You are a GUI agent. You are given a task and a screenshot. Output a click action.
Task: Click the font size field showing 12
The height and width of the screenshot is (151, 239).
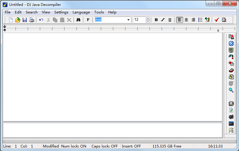click(140, 20)
